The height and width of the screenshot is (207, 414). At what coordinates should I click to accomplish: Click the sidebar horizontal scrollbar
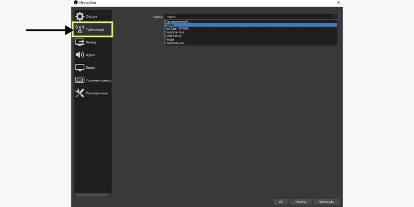(x=91, y=195)
